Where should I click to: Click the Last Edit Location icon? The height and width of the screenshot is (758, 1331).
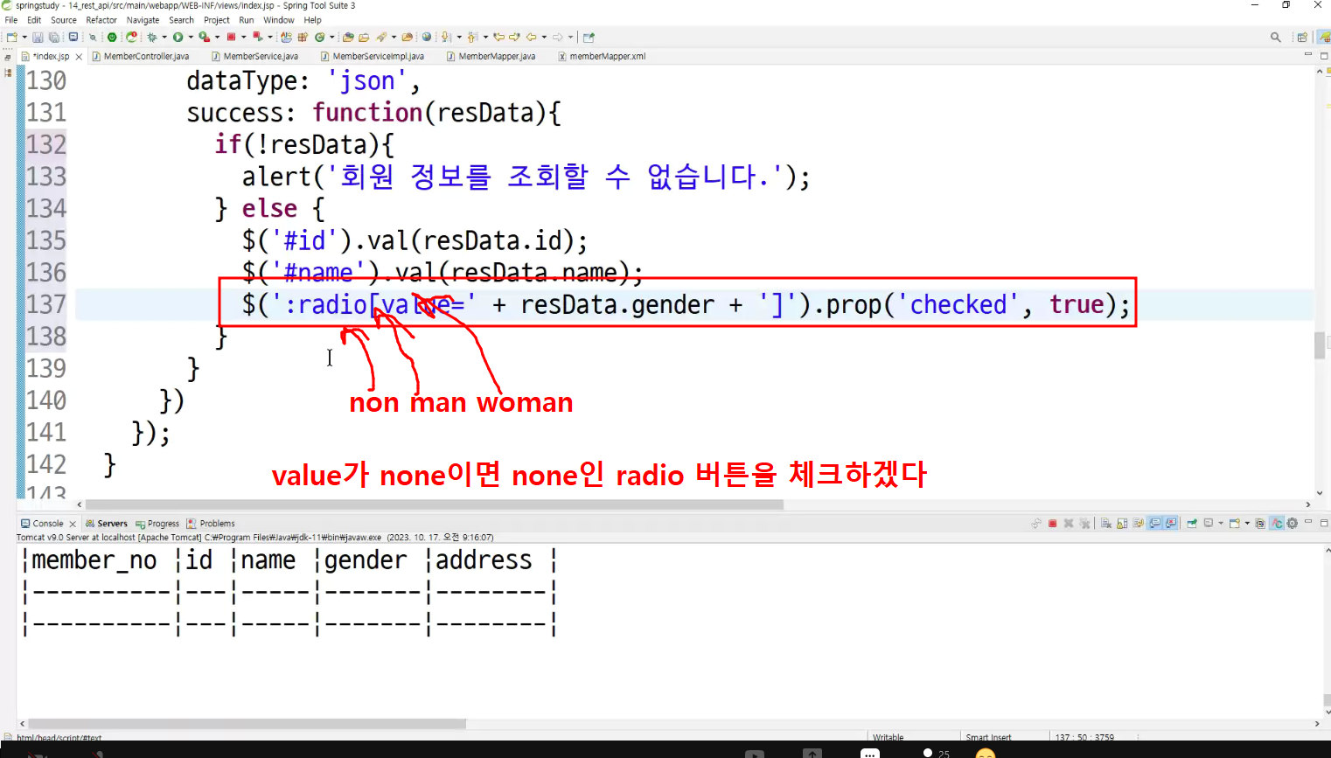(498, 37)
